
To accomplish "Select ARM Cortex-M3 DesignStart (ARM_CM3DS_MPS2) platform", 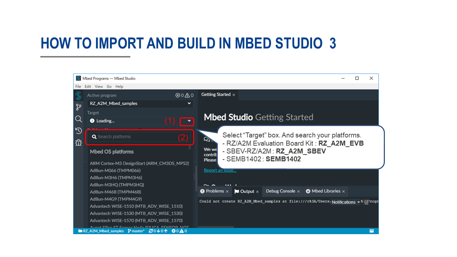I will [x=140, y=163].
